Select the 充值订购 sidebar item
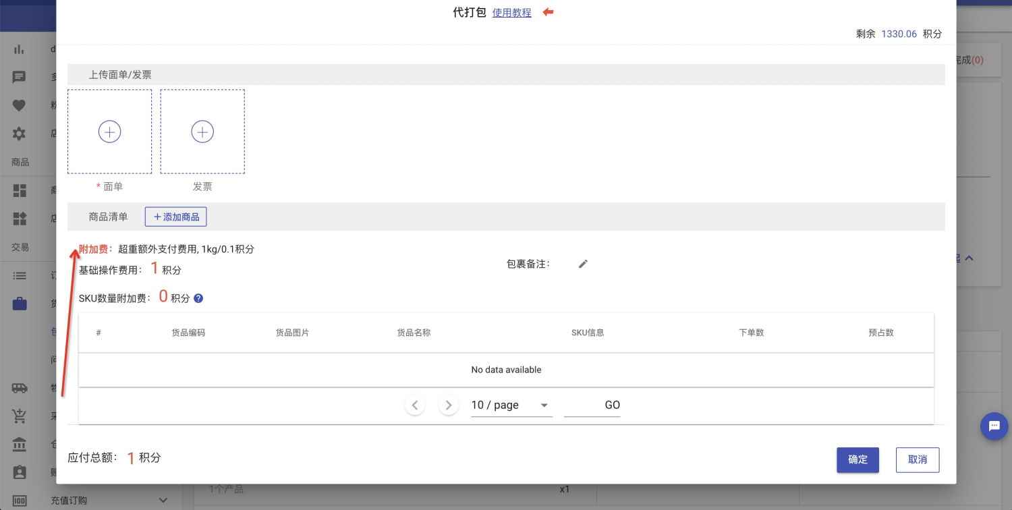This screenshot has height=510, width=1012. coord(69,501)
